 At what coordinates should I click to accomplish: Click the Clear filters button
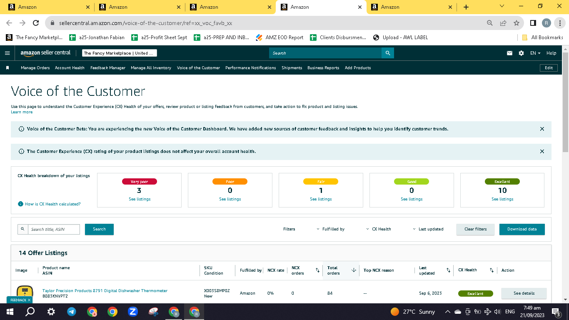[x=475, y=229]
